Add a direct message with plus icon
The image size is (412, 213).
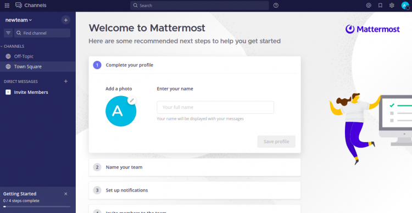[x=66, y=81]
